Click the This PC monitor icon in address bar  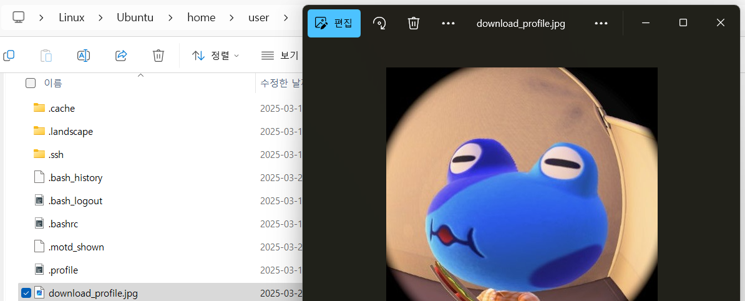tap(19, 17)
